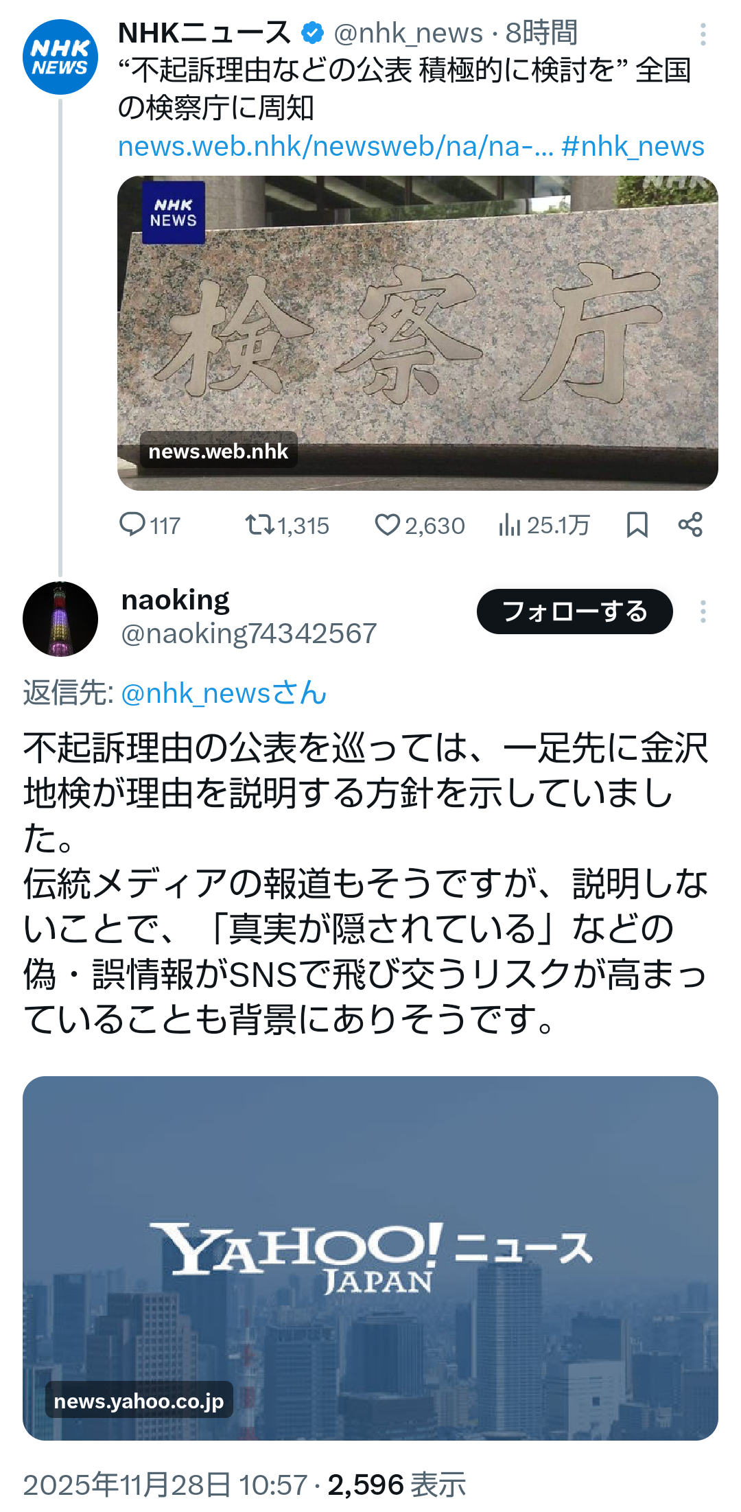Like the NHK News tweet

[x=388, y=525]
